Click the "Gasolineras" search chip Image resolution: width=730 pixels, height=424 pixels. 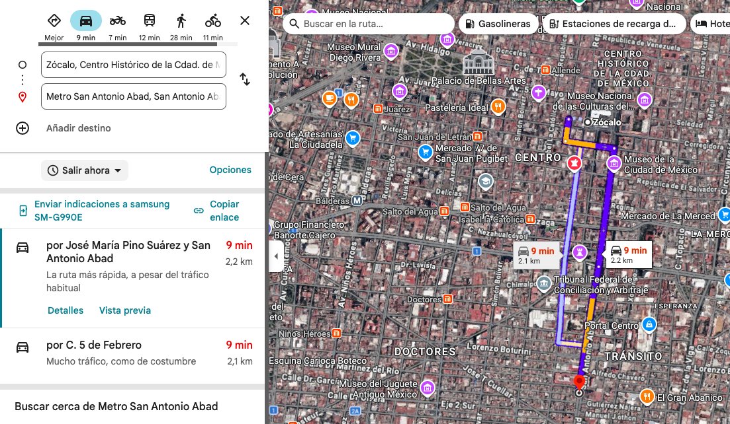point(498,23)
